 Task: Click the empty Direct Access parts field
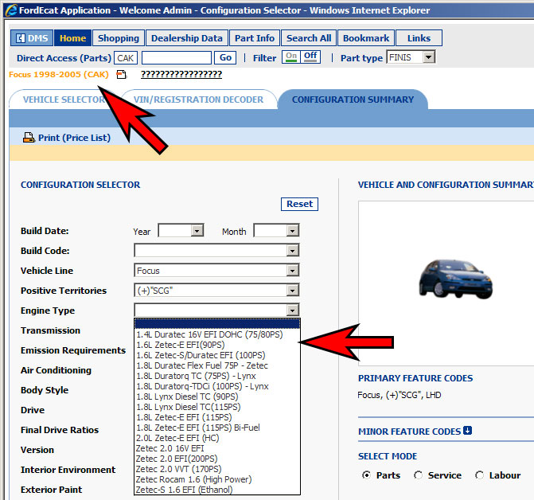coord(177,58)
